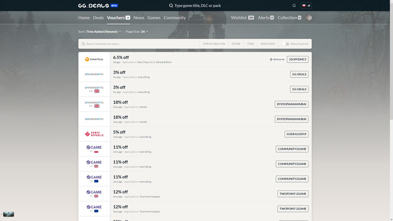Image resolution: width=393 pixels, height=221 pixels.
Task: Switch to the Games tab
Action: pyautogui.click(x=154, y=17)
